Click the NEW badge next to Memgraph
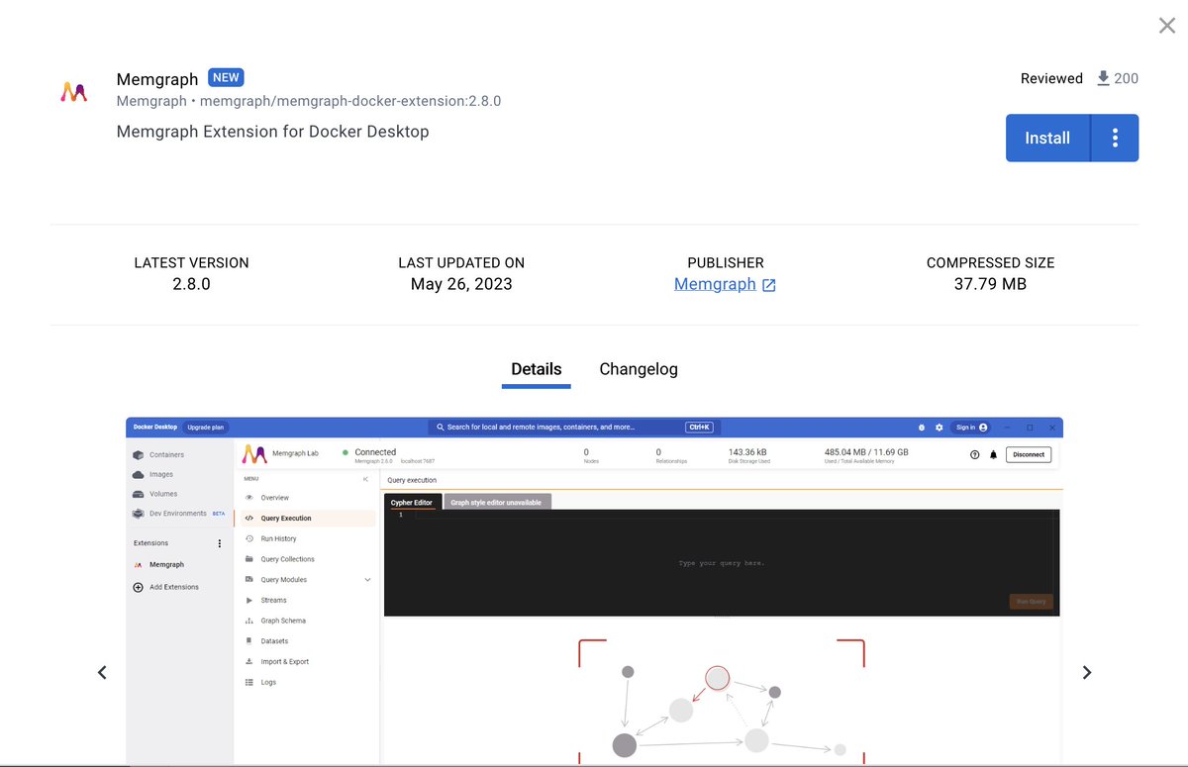The image size is (1188, 767). [226, 77]
